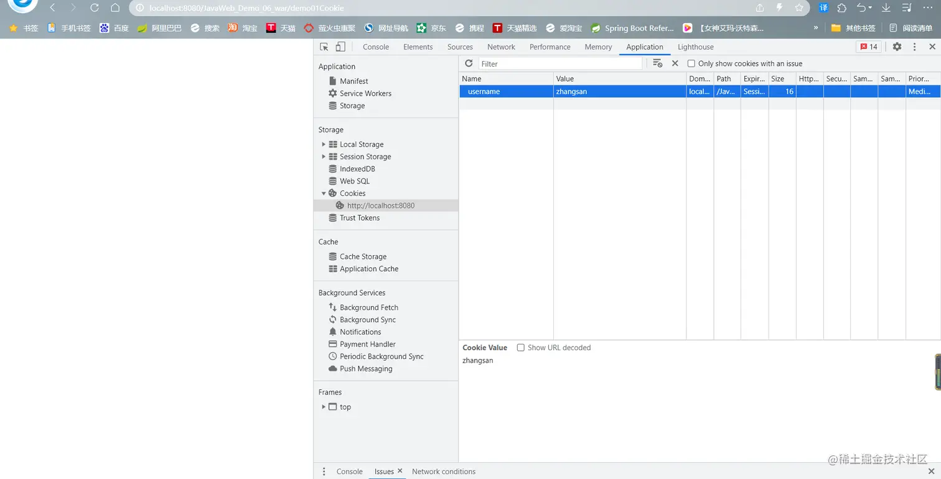Screen dimensions: 941x479
Task: Open DevTools more options menu
Action: (914, 47)
